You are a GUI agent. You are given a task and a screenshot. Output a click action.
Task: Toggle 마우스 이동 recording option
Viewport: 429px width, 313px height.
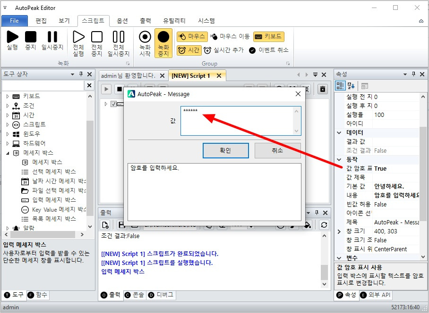pos(230,36)
